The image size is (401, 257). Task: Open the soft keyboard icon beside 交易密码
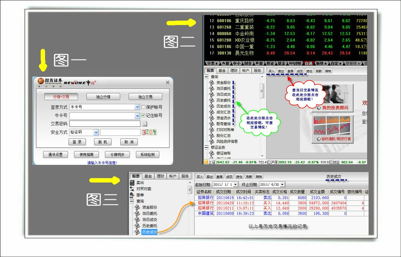(144, 124)
